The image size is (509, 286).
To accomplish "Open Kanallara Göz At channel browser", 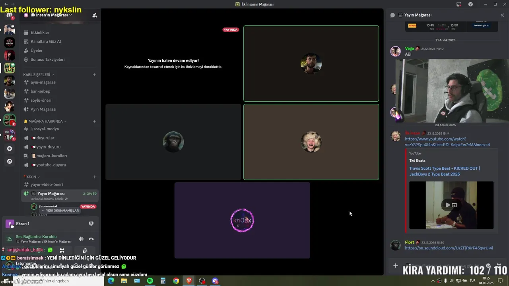I will (60, 41).
